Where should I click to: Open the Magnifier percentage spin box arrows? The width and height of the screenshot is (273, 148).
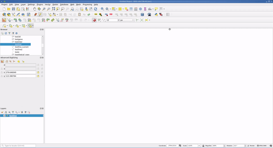point(225,146)
